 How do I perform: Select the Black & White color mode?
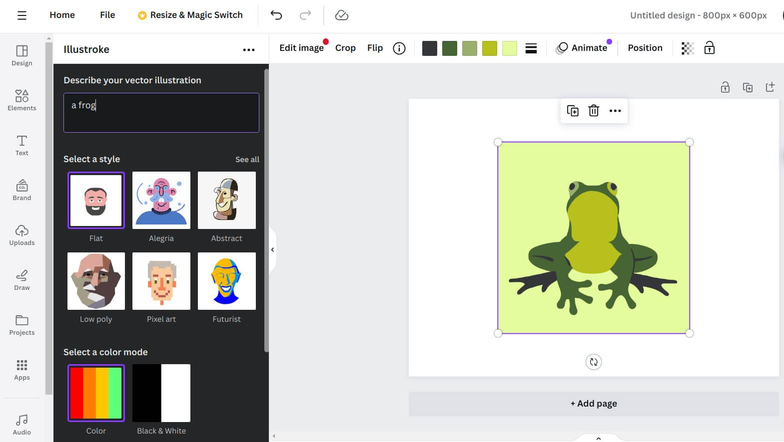161,393
